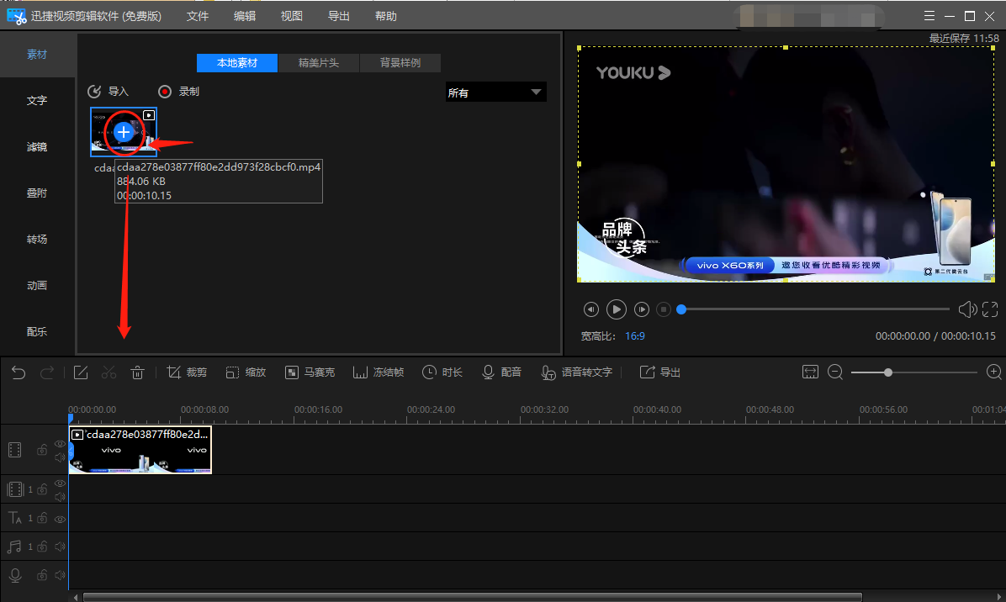Viewport: 1006px width, 602px height.
Task: Toggle text track visibility eye
Action: click(x=60, y=519)
